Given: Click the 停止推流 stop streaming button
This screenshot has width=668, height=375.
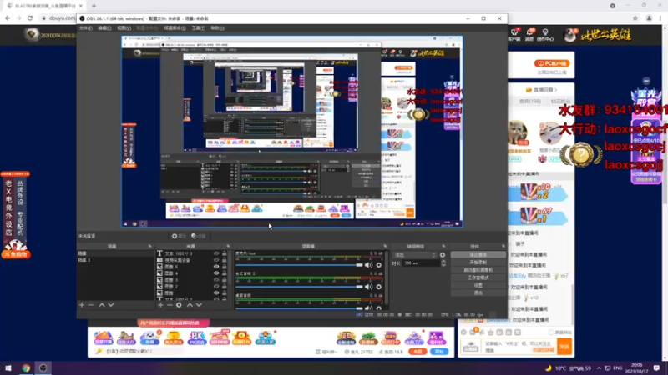Looking at the screenshot, I should coord(478,255).
